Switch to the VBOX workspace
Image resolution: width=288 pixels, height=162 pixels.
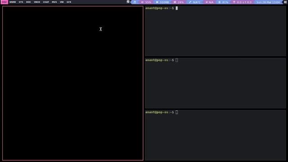click(x=37, y=2)
